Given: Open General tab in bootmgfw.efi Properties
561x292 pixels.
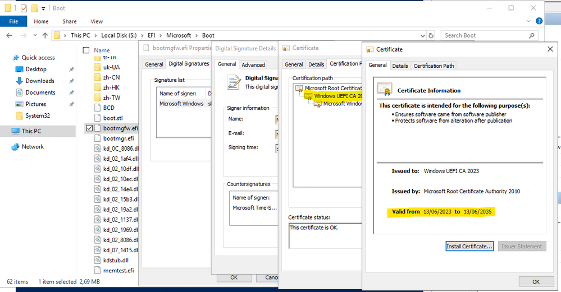Looking at the screenshot, I should (154, 64).
